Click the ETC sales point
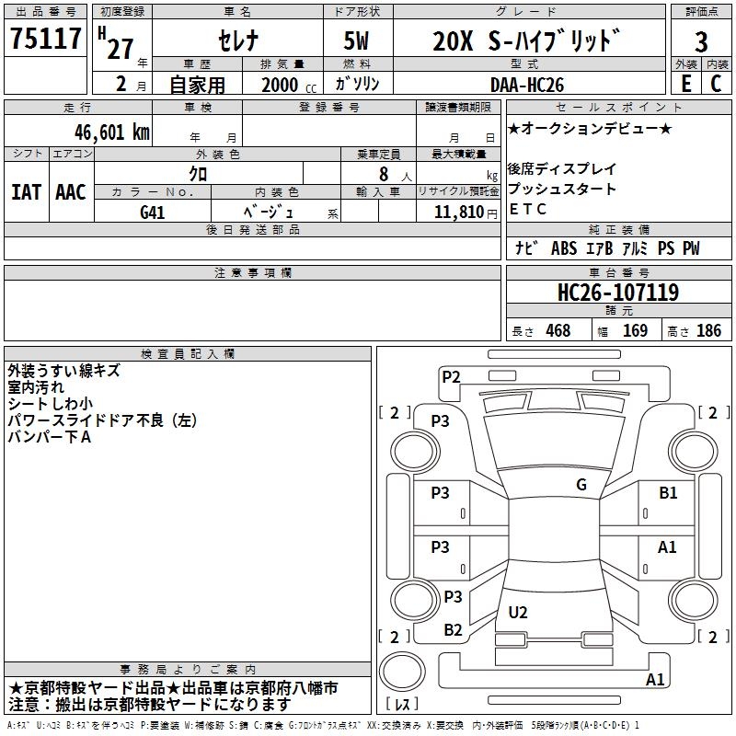The height and width of the screenshot is (736, 736). point(527,209)
